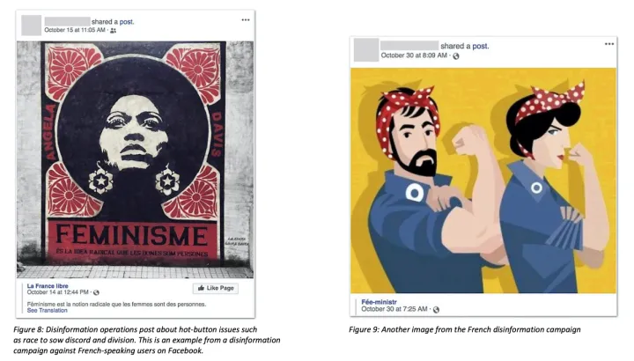The height and width of the screenshot is (361, 634).
Task: Open the October 30 at 7:25 AM timestamp
Action: point(394,309)
